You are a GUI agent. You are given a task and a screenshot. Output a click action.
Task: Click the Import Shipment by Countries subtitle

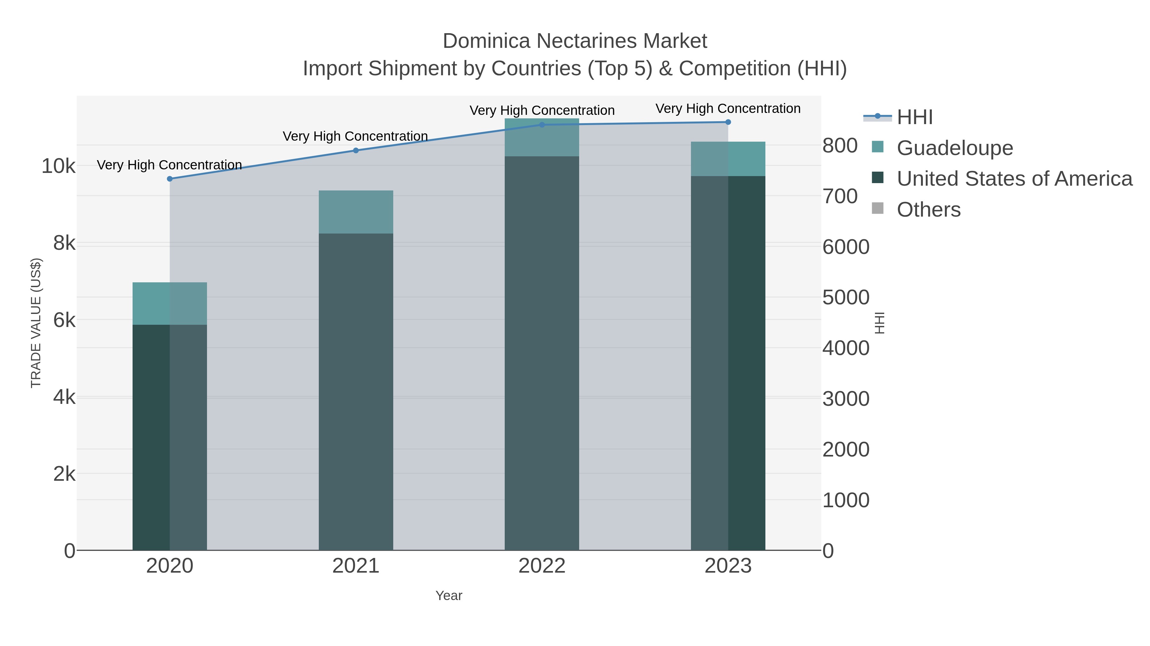(x=575, y=69)
